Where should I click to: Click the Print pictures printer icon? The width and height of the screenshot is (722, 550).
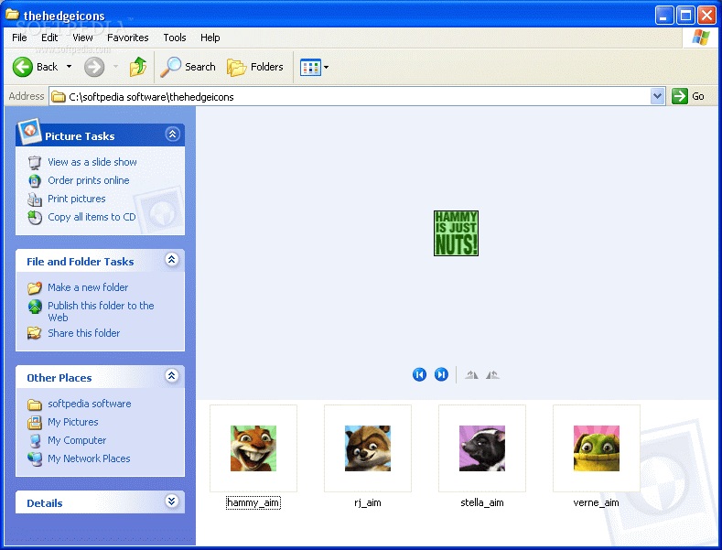click(35, 200)
